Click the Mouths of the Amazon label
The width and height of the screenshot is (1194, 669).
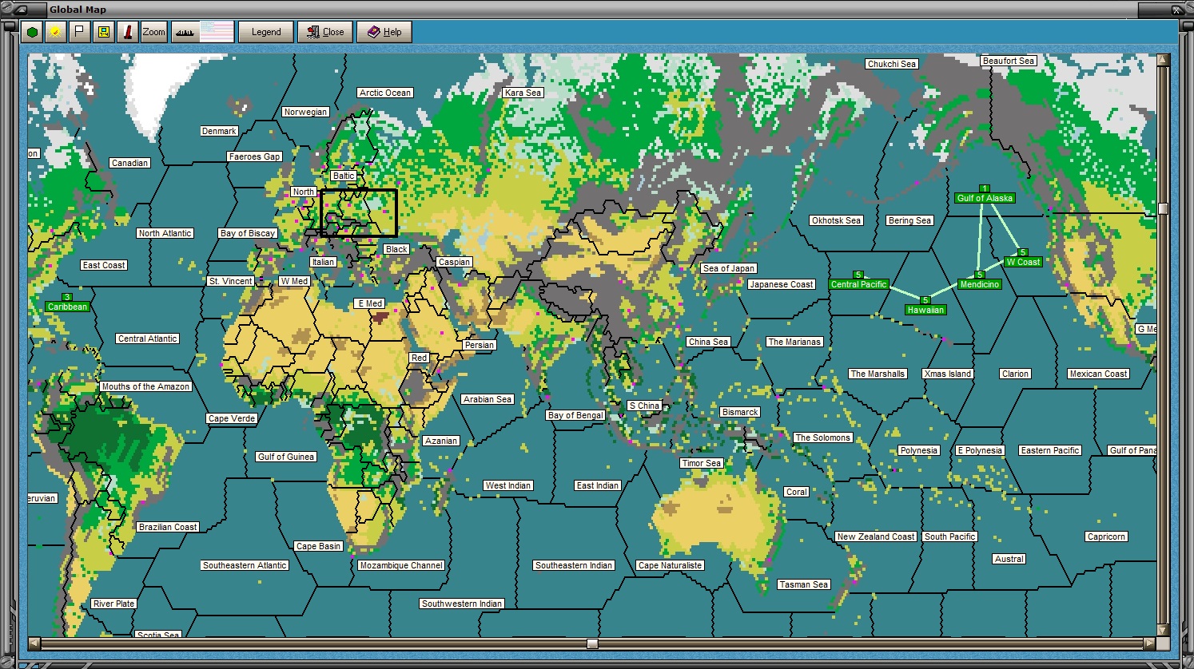point(145,386)
